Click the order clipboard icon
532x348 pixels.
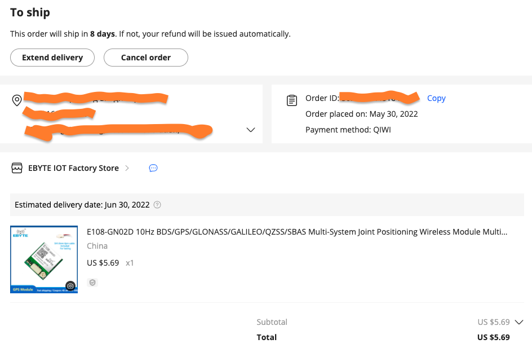click(x=292, y=100)
